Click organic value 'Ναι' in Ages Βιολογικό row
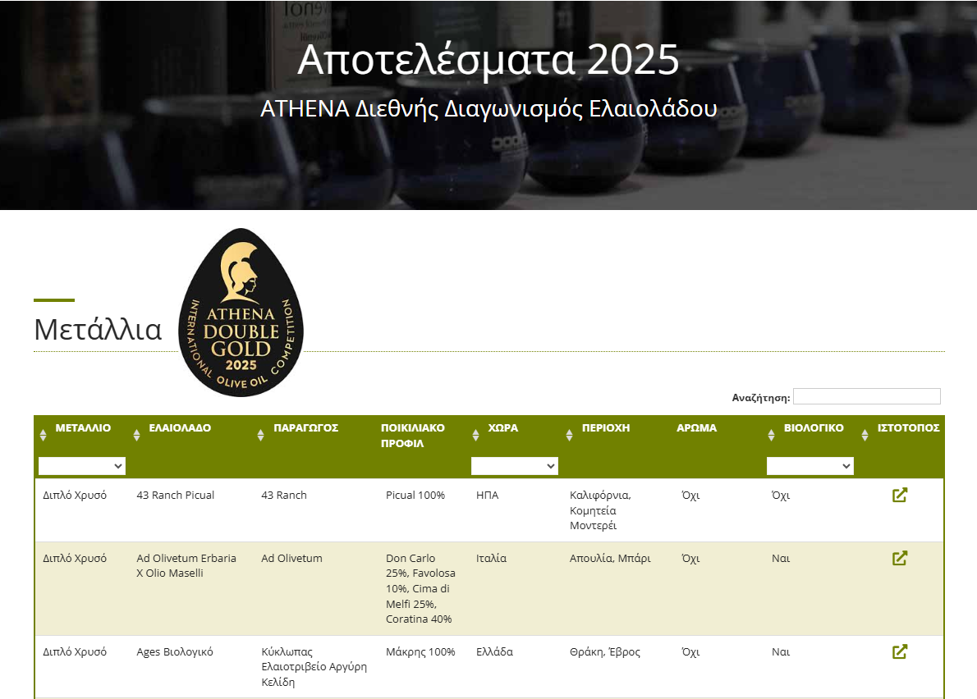 780,651
